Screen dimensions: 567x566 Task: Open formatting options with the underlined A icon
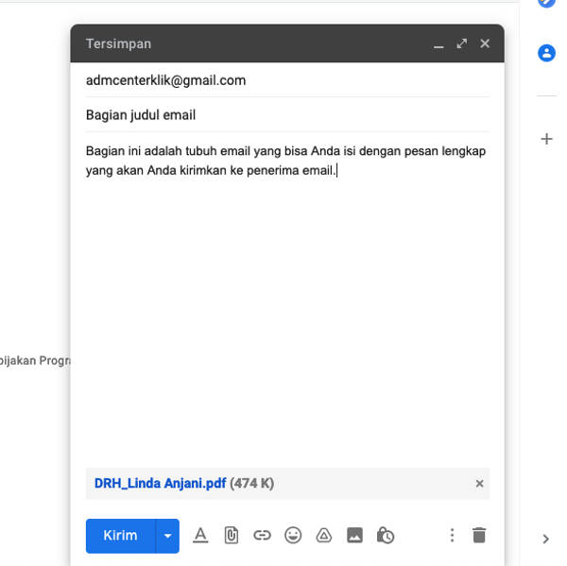(200, 536)
